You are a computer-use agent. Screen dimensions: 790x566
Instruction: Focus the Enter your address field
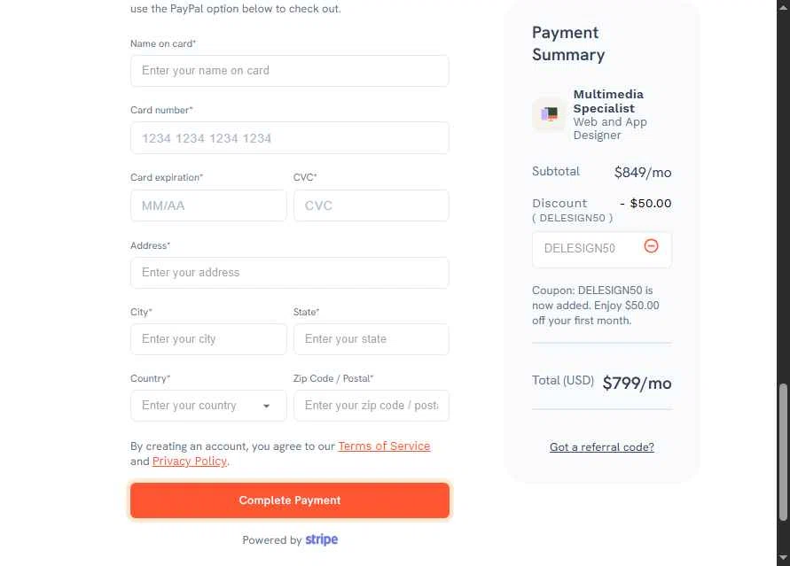click(x=290, y=273)
